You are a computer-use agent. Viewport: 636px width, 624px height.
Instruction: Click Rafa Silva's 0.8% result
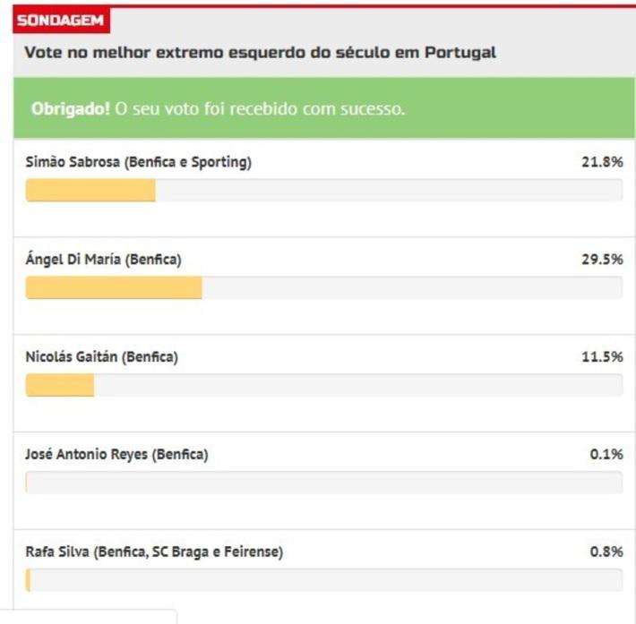point(606,552)
